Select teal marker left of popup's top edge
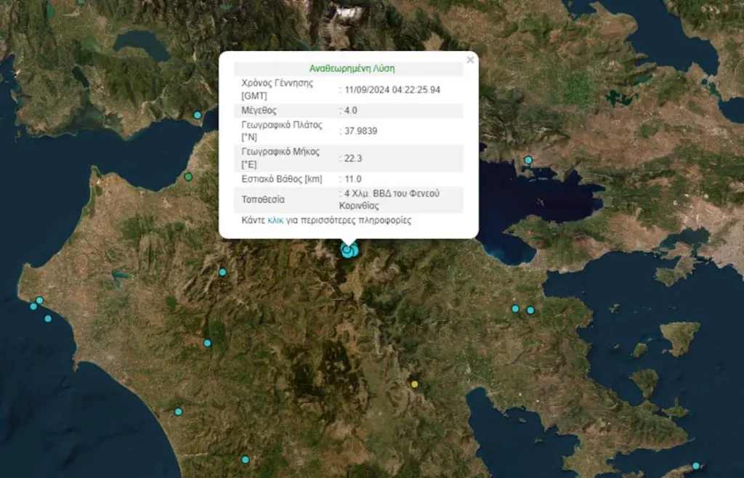 [x=197, y=115]
